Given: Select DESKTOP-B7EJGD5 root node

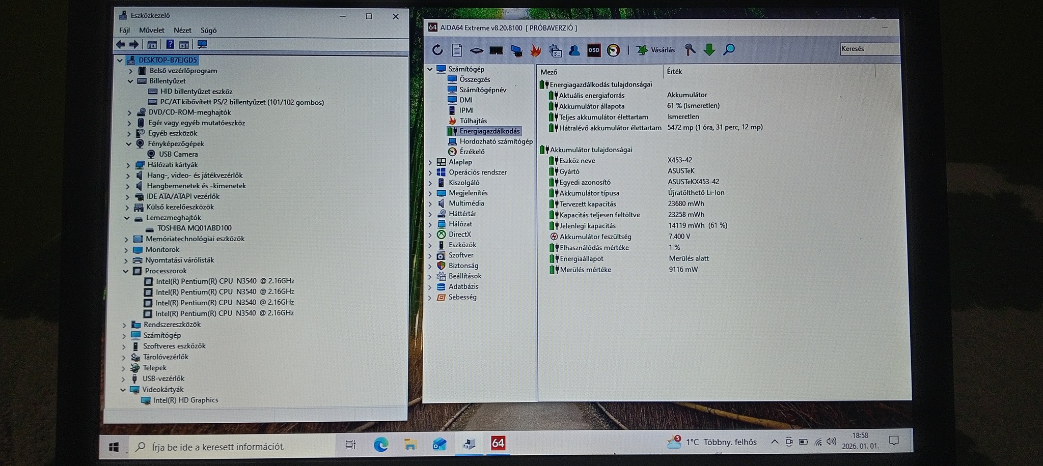Looking at the screenshot, I should tap(168, 60).
